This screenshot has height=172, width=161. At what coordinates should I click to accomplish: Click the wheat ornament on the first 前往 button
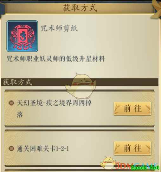pos(118,109)
